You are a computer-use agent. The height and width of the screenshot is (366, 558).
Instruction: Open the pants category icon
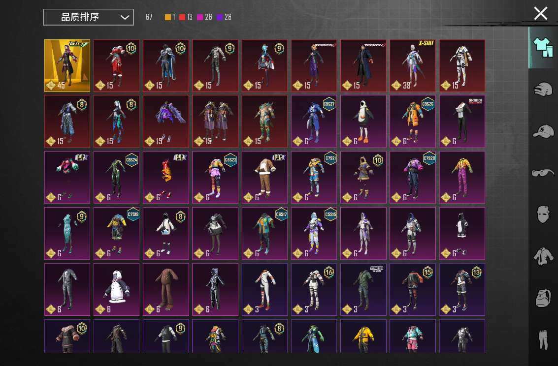543,339
